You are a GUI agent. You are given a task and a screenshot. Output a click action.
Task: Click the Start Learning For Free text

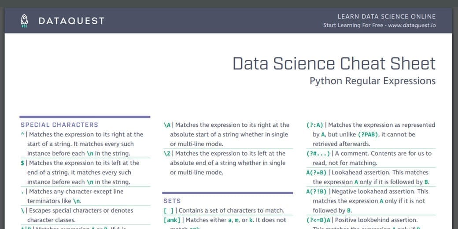(x=353, y=25)
